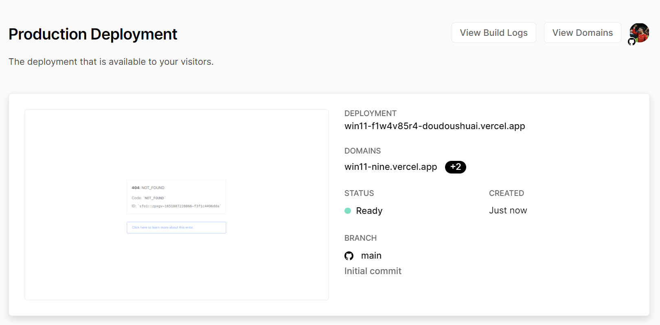Click the DEPLOYMENT section label
The image size is (660, 325).
point(370,114)
